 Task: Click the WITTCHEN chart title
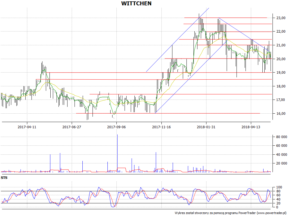pyautogui.click(x=136, y=3)
